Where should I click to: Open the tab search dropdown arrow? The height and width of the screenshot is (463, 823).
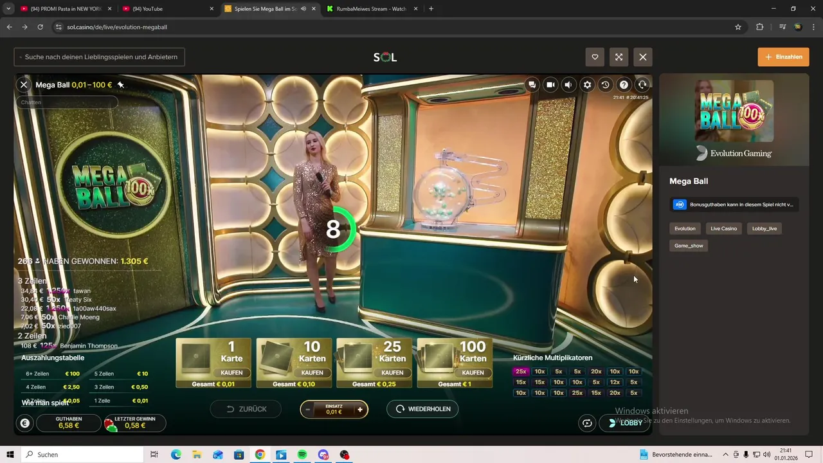(8, 9)
